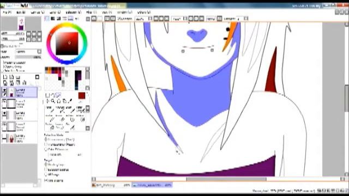This screenshot has width=349, height=196.
Task: Open the layer blending Mode dropdown
Action: 39,52
